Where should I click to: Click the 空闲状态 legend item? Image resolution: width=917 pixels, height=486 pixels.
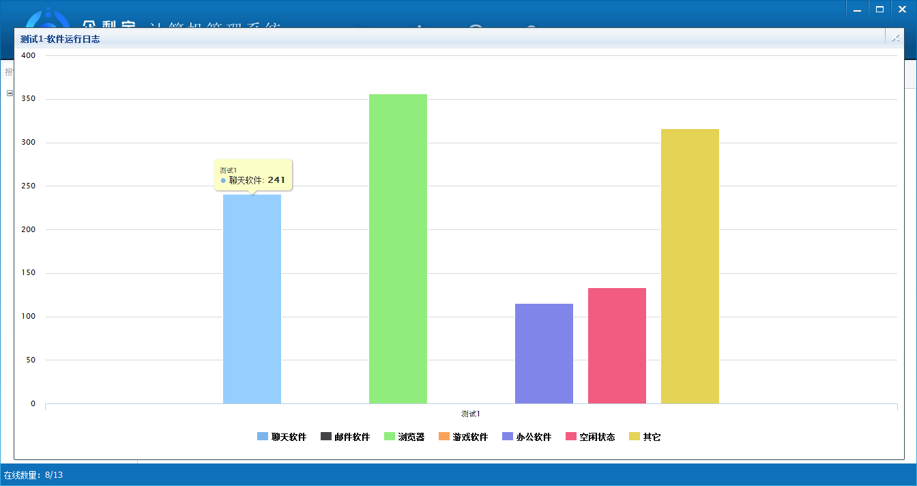click(x=590, y=437)
